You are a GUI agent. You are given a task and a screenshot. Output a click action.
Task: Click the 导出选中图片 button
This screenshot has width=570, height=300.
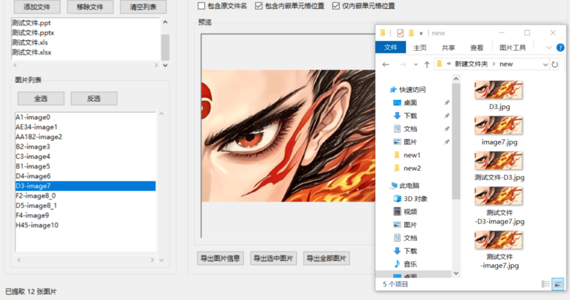click(273, 258)
